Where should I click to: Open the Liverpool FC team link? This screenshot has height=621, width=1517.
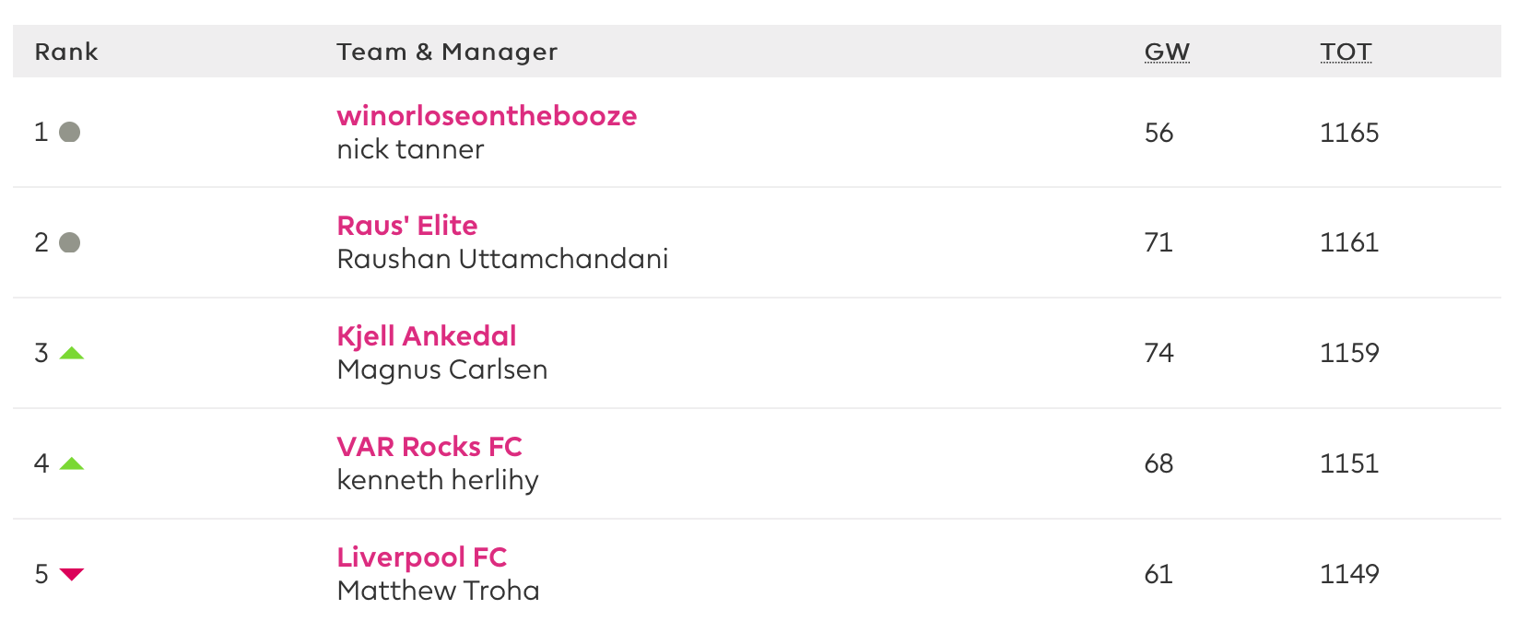coord(422,557)
